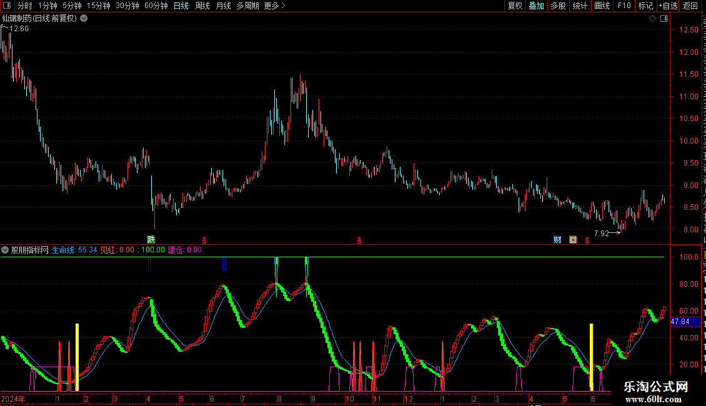Click the yellow signal bar near February 2024

point(77,357)
